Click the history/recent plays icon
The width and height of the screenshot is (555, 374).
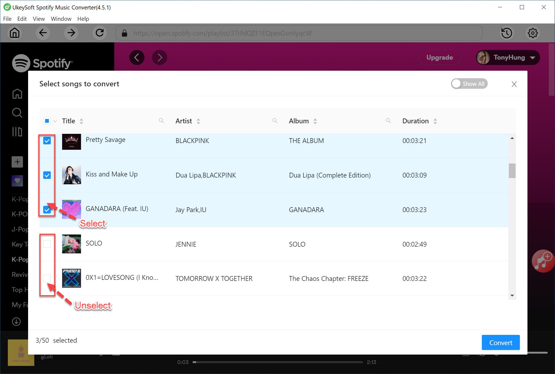507,33
